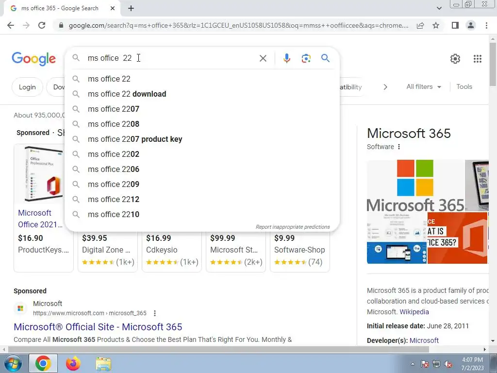This screenshot has width=497, height=373.
Task: Search by image with Google Lens
Action: tap(306, 58)
